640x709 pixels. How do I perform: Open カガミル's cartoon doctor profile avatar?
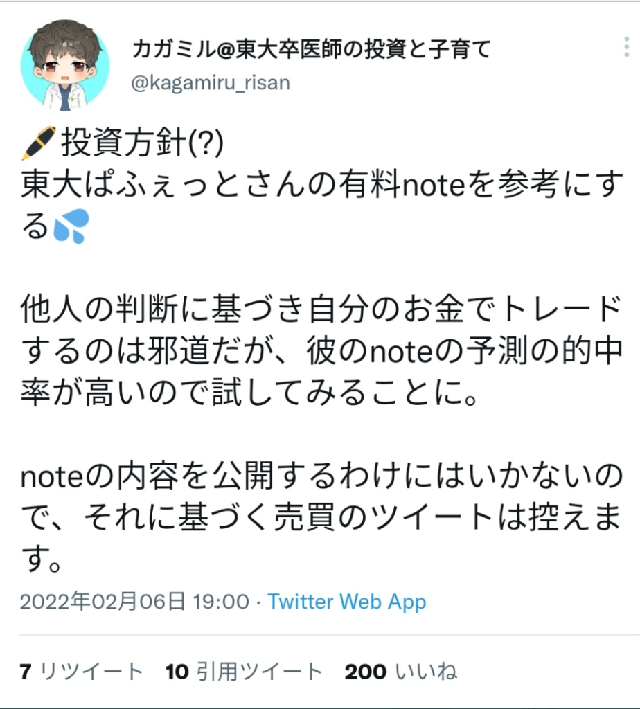(65, 65)
